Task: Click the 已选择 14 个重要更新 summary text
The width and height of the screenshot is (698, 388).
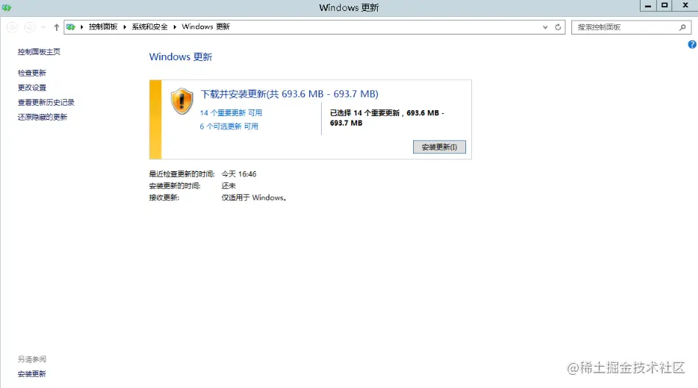Action: 387,118
